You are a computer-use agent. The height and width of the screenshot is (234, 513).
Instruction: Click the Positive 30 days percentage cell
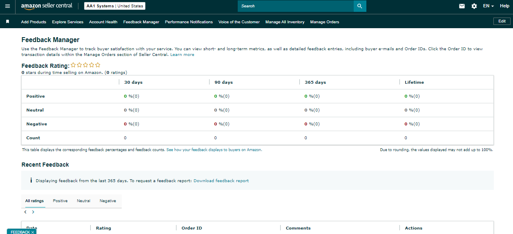click(132, 96)
